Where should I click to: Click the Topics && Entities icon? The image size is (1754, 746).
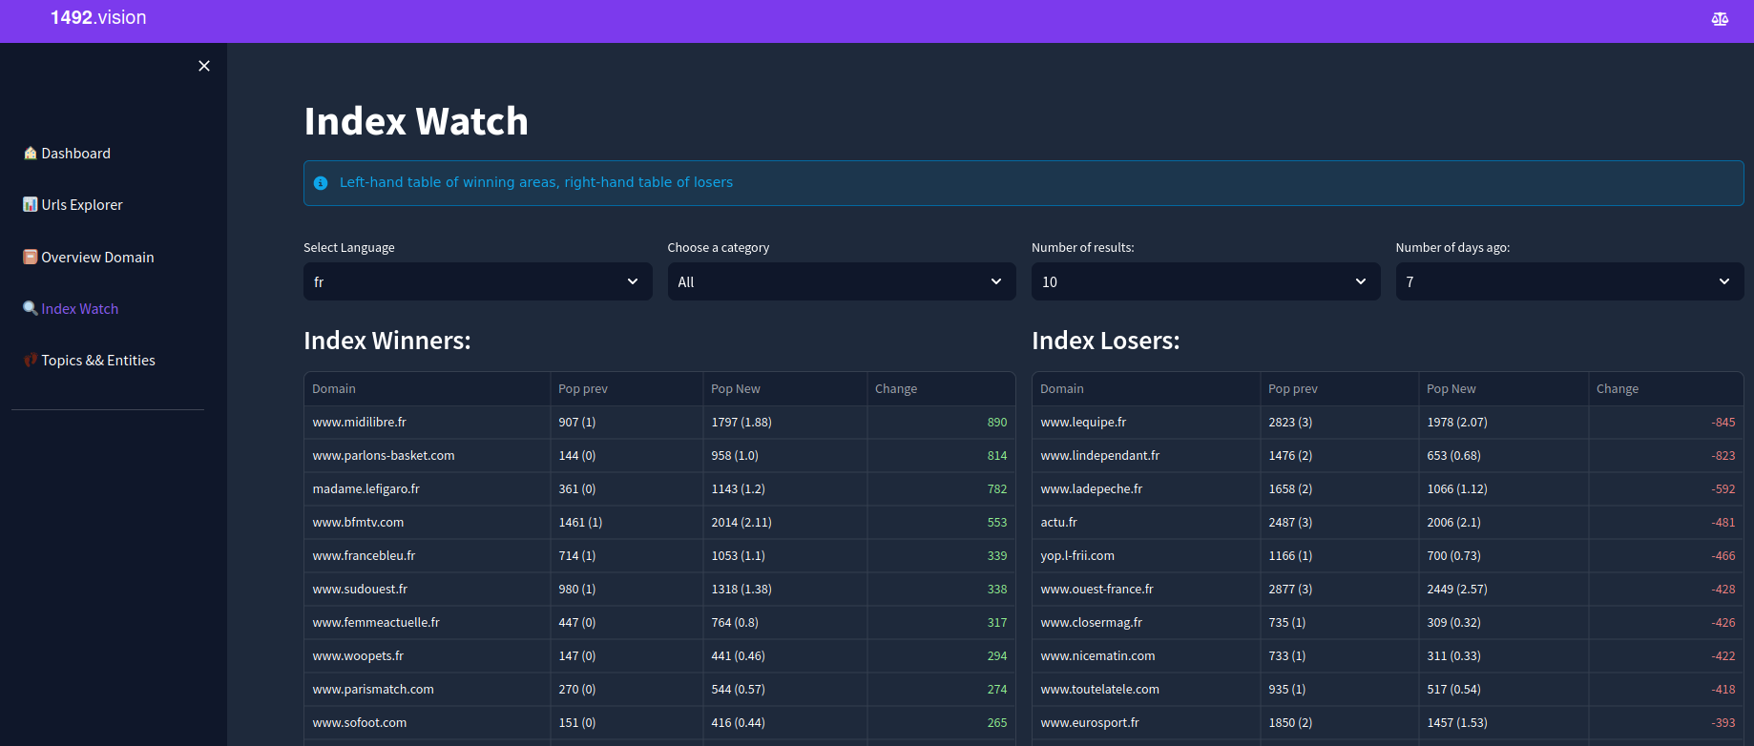coord(31,361)
